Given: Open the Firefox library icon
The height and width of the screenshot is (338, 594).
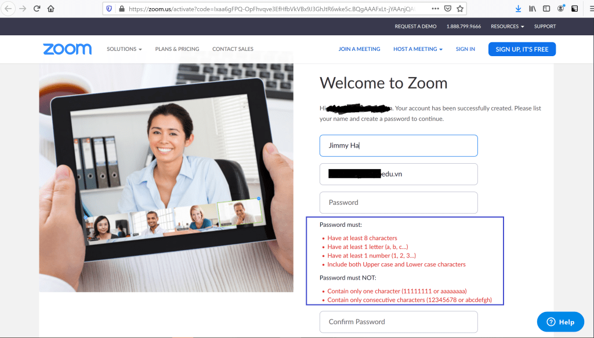Looking at the screenshot, I should (532, 9).
